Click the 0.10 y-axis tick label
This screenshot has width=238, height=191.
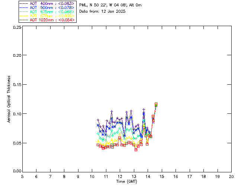pos(17,114)
